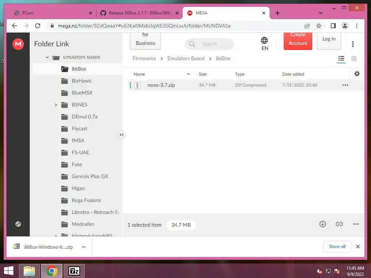This screenshot has height=278, width=371.
Task: Sort by the Date added column
Action: click(293, 74)
